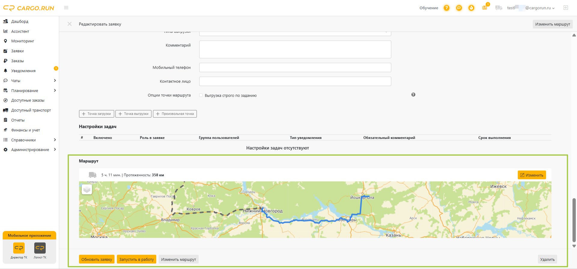Click the orange flame icon in header
Viewport: 577px width, 269px height.
point(471,8)
